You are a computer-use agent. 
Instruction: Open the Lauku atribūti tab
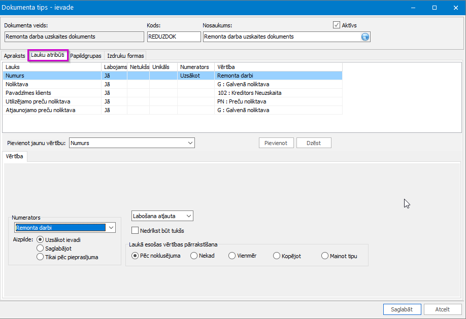pyautogui.click(x=48, y=55)
